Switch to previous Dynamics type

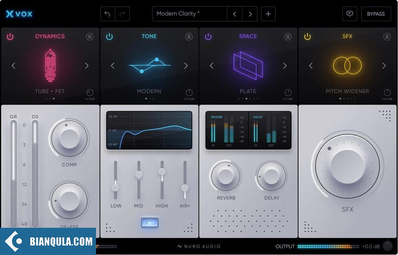(x=14, y=66)
